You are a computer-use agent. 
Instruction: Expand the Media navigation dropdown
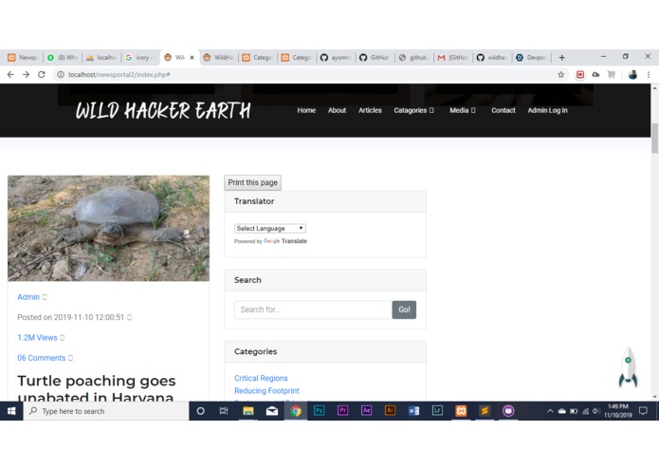coord(463,110)
